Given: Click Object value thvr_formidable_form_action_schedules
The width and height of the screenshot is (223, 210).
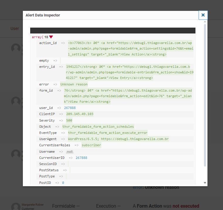Looking at the screenshot, I should tap(98, 127).
